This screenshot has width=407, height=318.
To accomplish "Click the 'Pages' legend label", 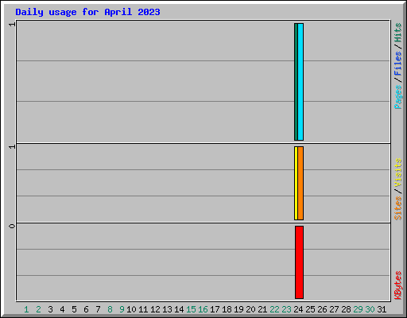I will tap(398, 97).
